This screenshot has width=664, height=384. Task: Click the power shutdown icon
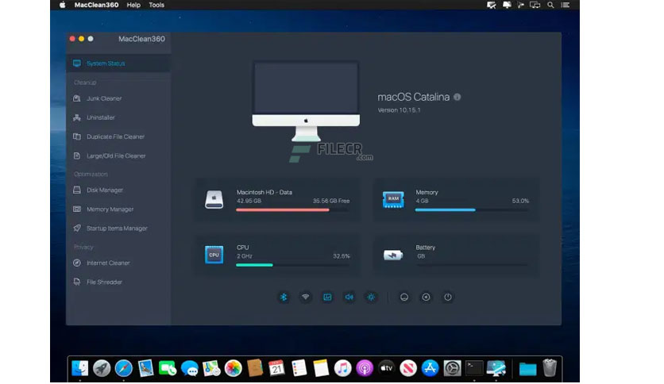[x=448, y=298]
